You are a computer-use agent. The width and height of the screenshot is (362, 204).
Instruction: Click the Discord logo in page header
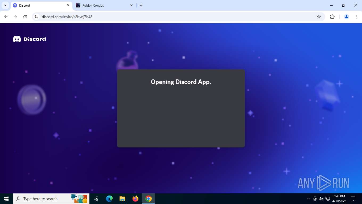29,39
